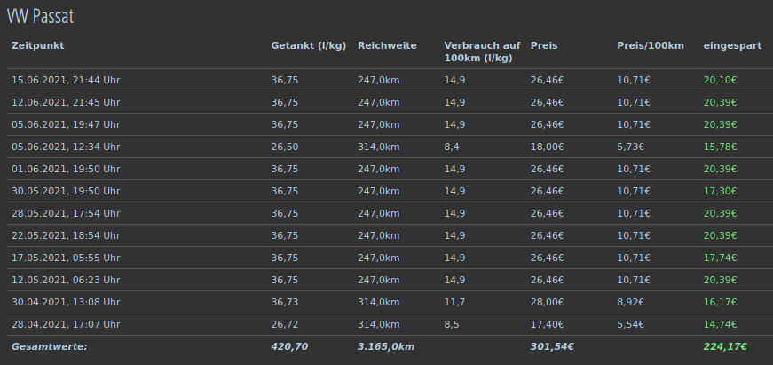The width and height of the screenshot is (773, 365).
Task: Select the 28.04.2021, 17:07 Uhr row
Action: (390, 324)
